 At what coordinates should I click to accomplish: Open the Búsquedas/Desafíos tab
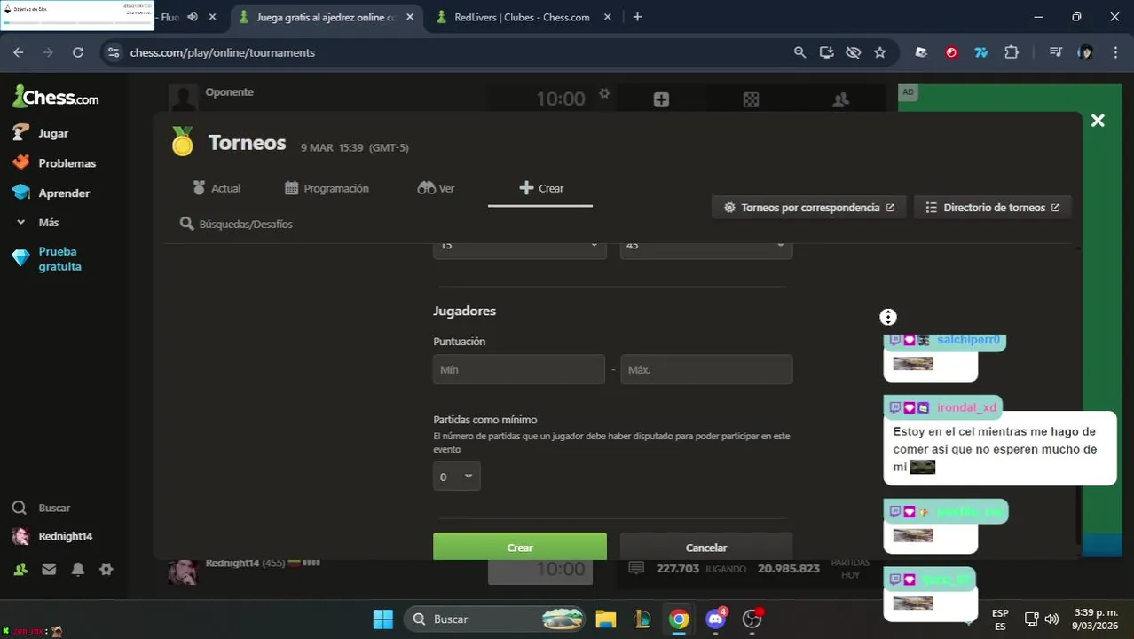[236, 224]
